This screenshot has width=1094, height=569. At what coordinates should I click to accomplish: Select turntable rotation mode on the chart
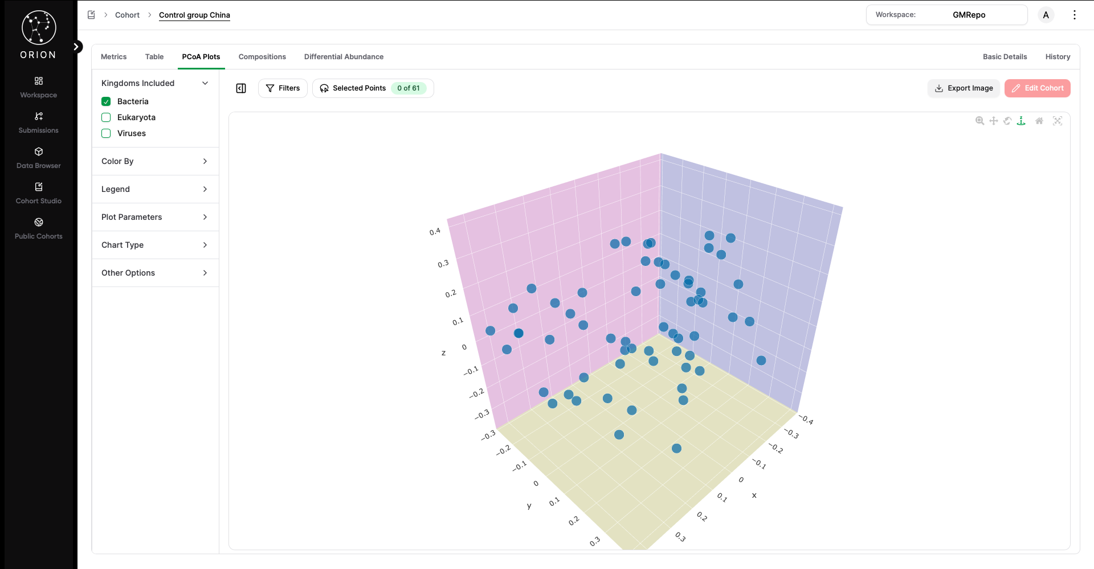point(1021,121)
